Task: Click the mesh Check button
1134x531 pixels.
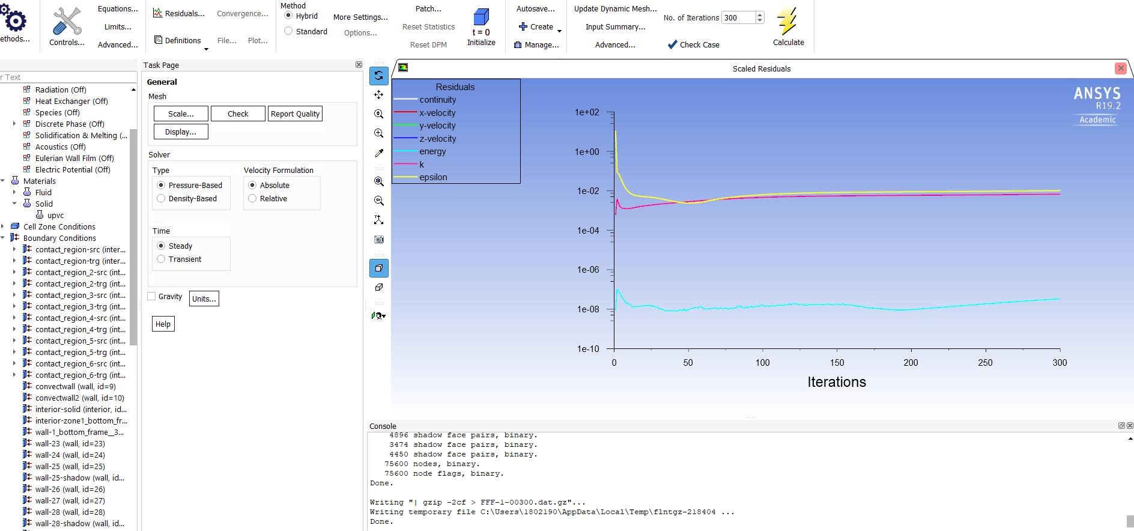Action: (238, 114)
